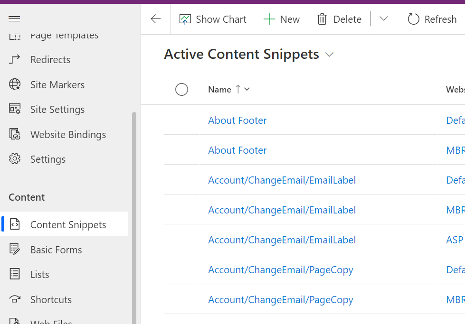Click the Show Chart icon

(185, 19)
